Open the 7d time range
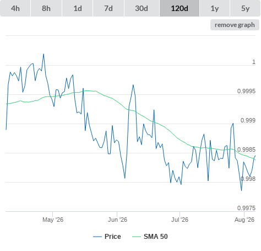Image resolution: width=261 pixels, height=251 pixels. (x=108, y=8)
